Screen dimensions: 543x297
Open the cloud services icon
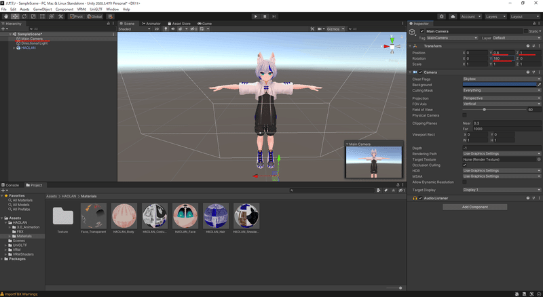[x=453, y=16]
